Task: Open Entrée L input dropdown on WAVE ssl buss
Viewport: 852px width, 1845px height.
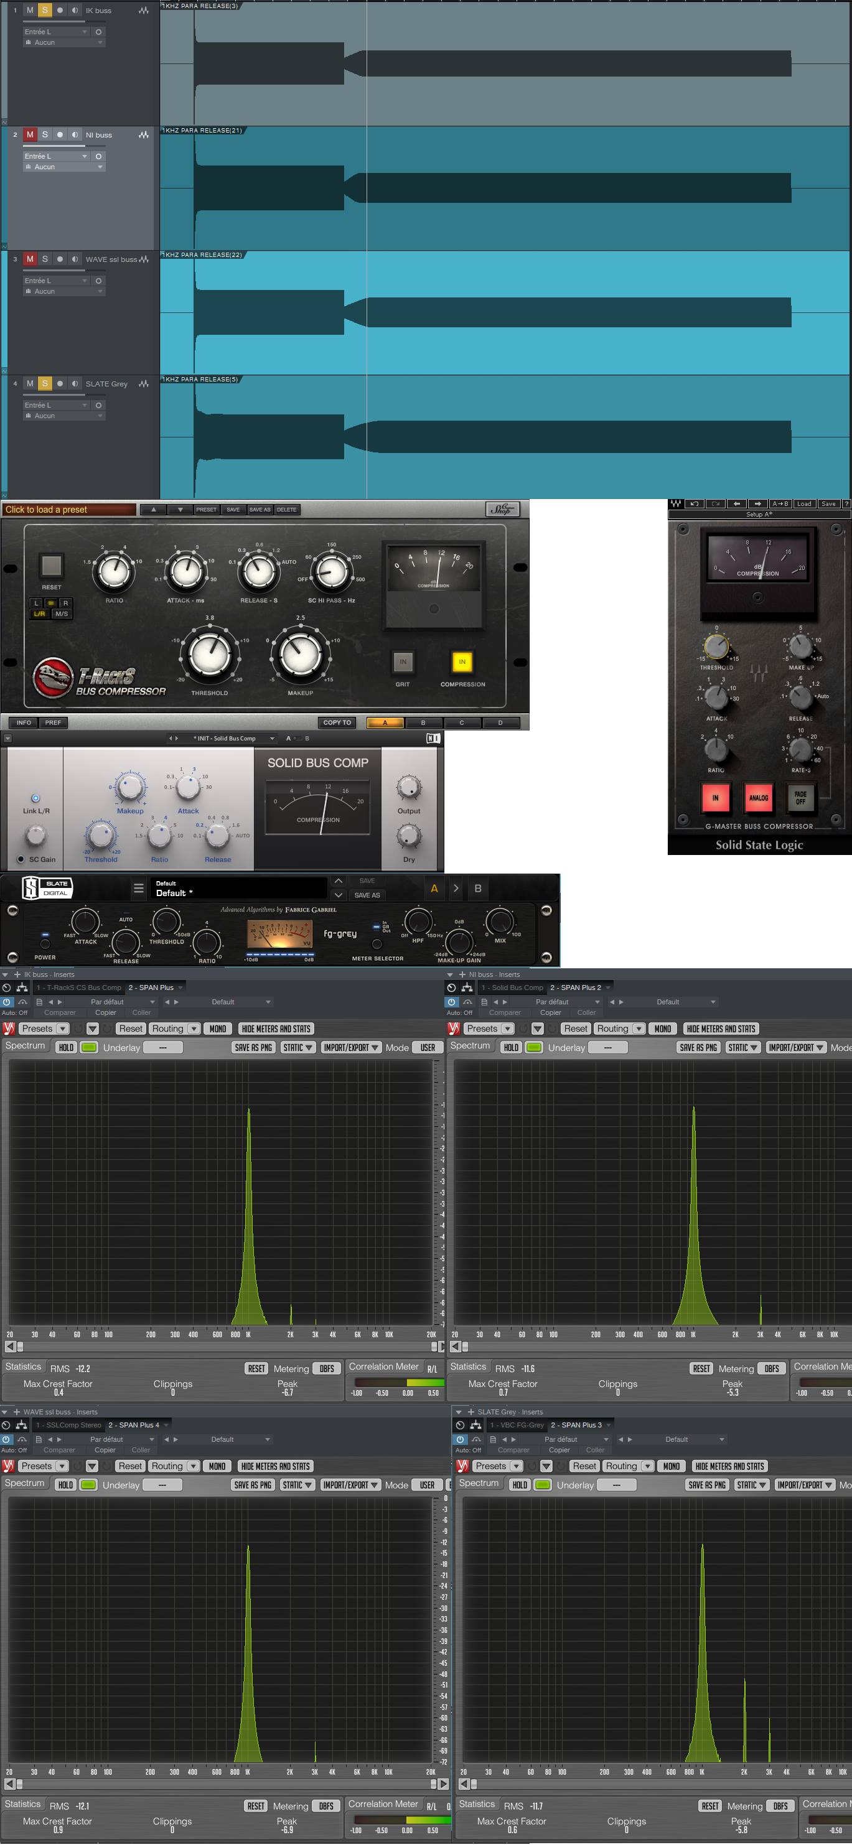Action: (55, 281)
